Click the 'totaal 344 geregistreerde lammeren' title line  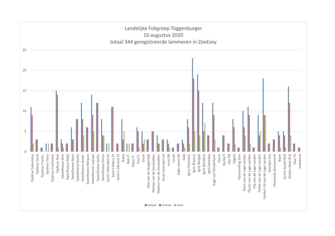[x=163, y=42]
